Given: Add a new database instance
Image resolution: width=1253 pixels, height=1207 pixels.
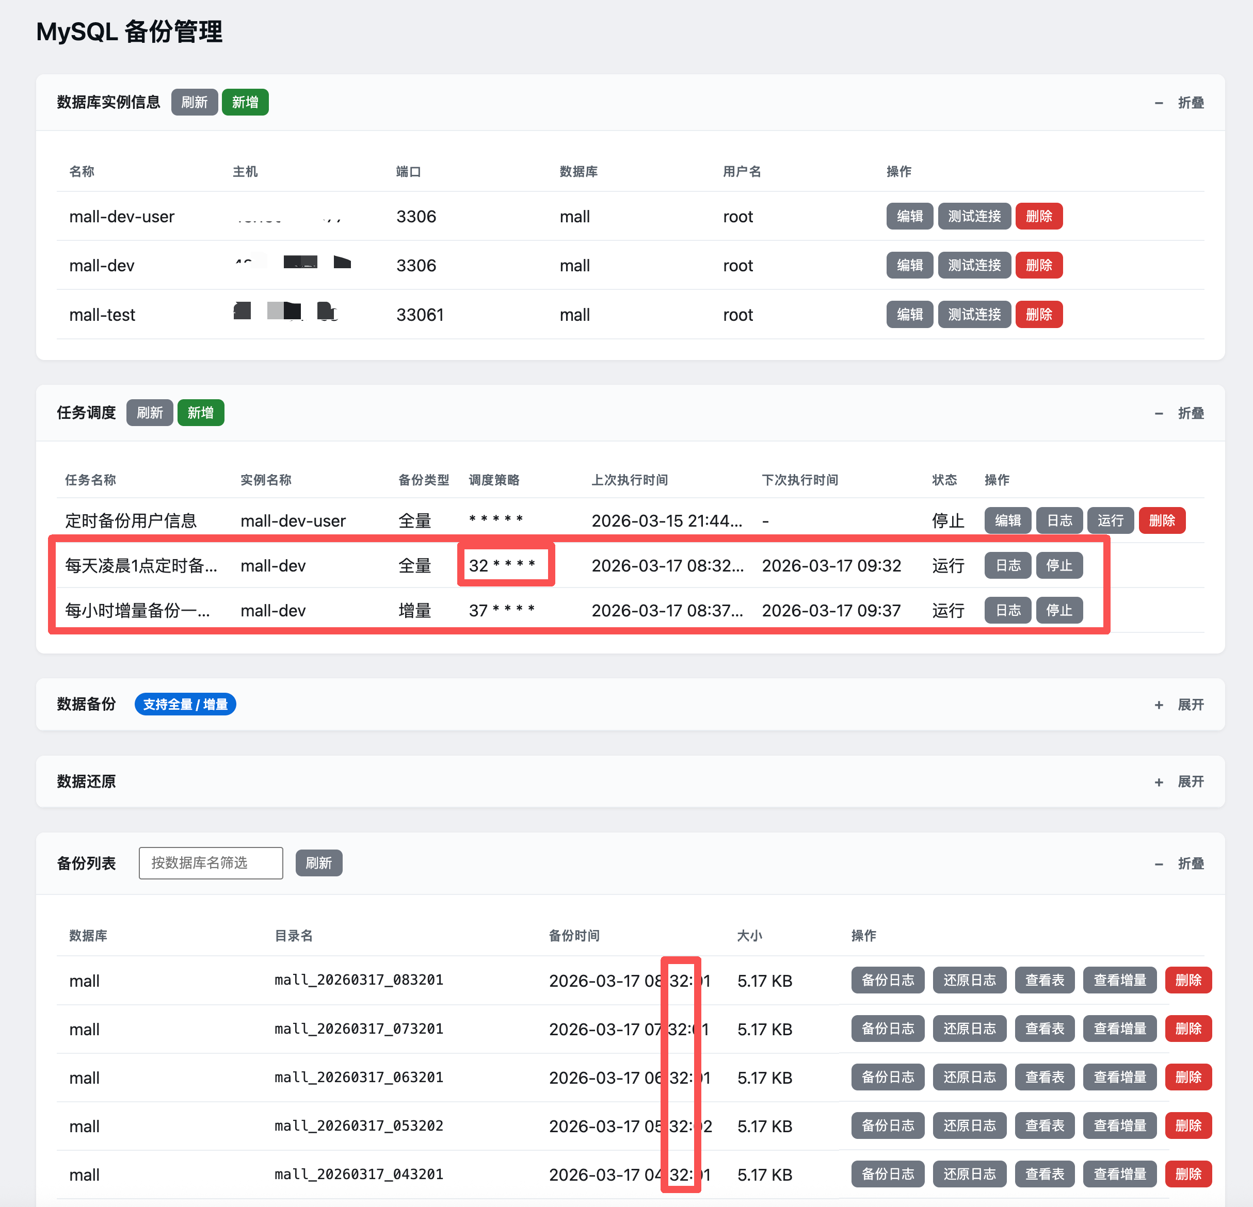Looking at the screenshot, I should click(x=245, y=102).
